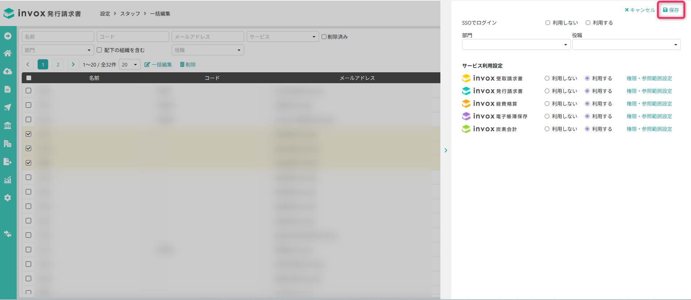Viewport: 691px width, 300px height.
Task: Open the paper plane send icon
Action: (8, 107)
